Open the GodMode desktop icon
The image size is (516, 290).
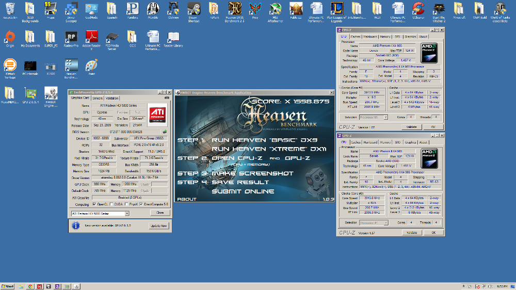(91, 9)
